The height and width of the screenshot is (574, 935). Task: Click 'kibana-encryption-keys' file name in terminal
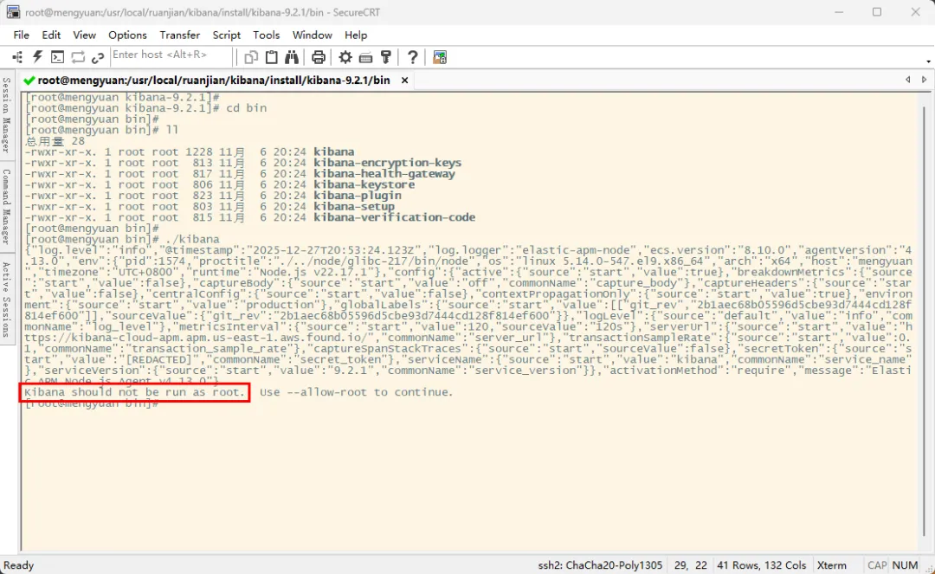click(388, 163)
